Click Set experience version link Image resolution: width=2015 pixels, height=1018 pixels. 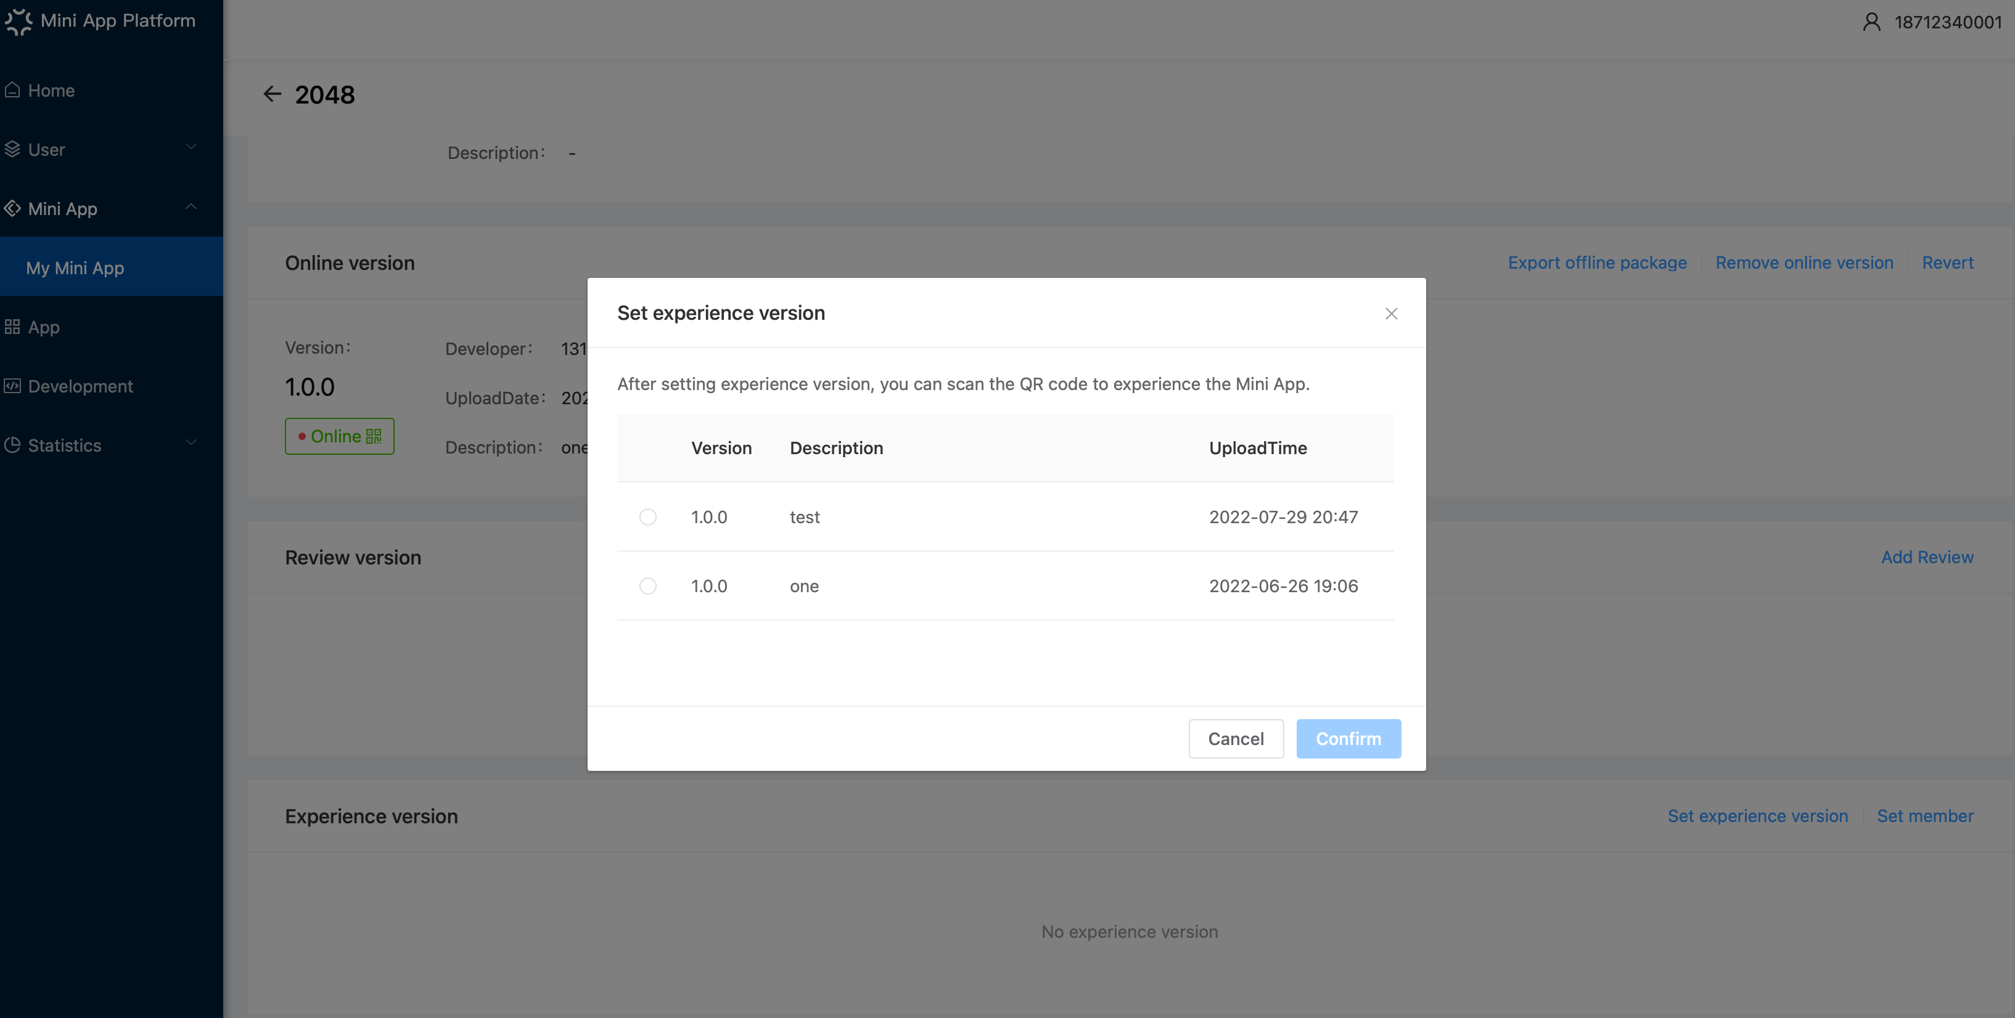[x=1758, y=815]
